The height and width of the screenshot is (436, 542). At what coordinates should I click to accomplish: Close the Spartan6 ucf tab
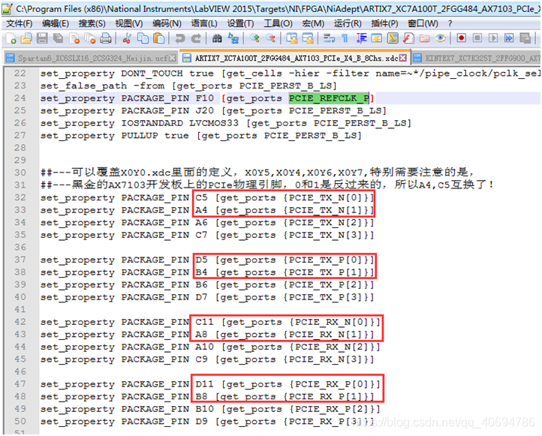tap(173, 57)
